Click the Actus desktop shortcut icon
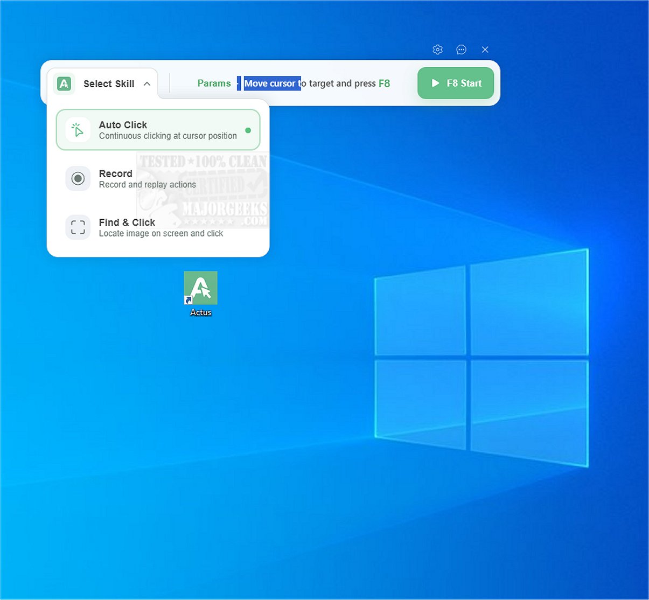Screen dimensions: 649x600 (x=200, y=288)
